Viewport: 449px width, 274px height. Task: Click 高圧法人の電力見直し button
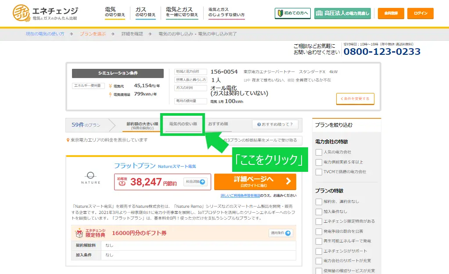pos(342,13)
